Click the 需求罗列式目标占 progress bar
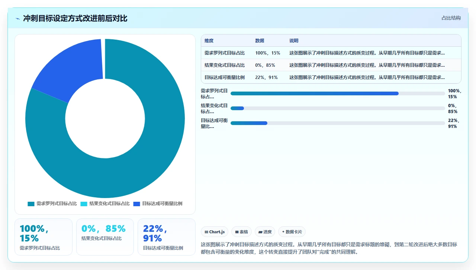The image size is (476, 270). coord(338,93)
